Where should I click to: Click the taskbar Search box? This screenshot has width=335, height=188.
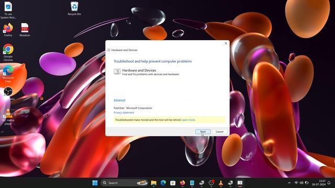click(125, 183)
